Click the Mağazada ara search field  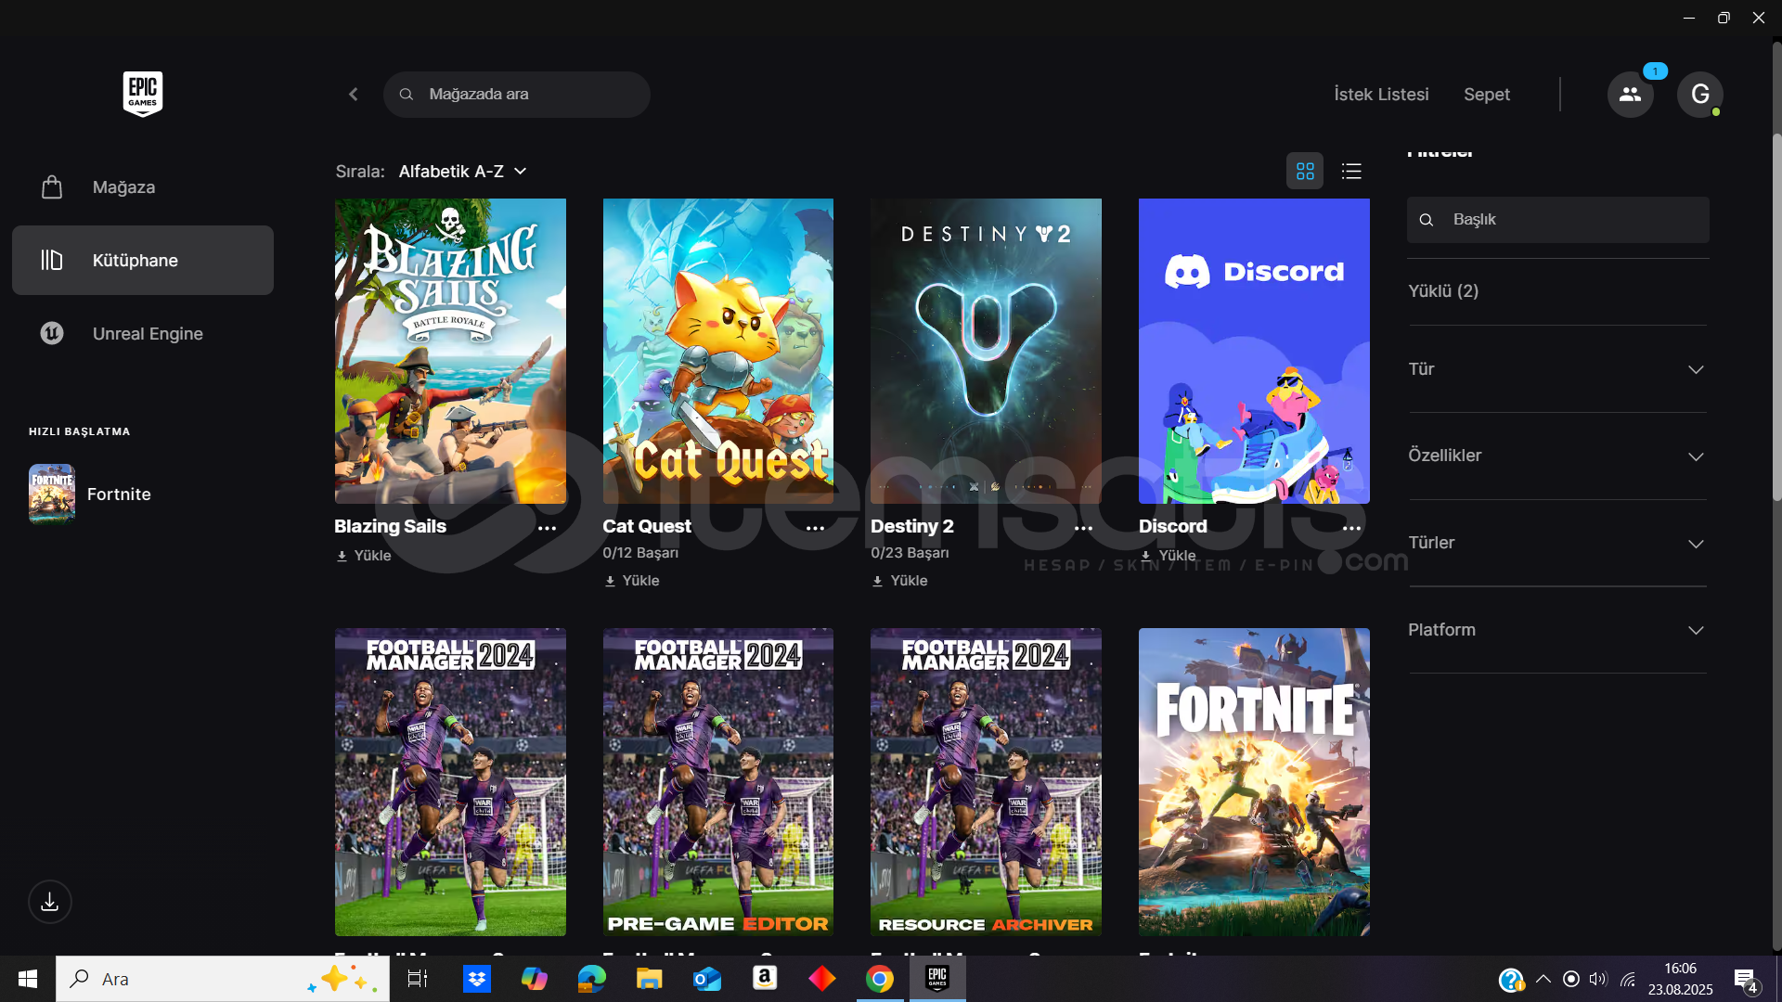(517, 95)
